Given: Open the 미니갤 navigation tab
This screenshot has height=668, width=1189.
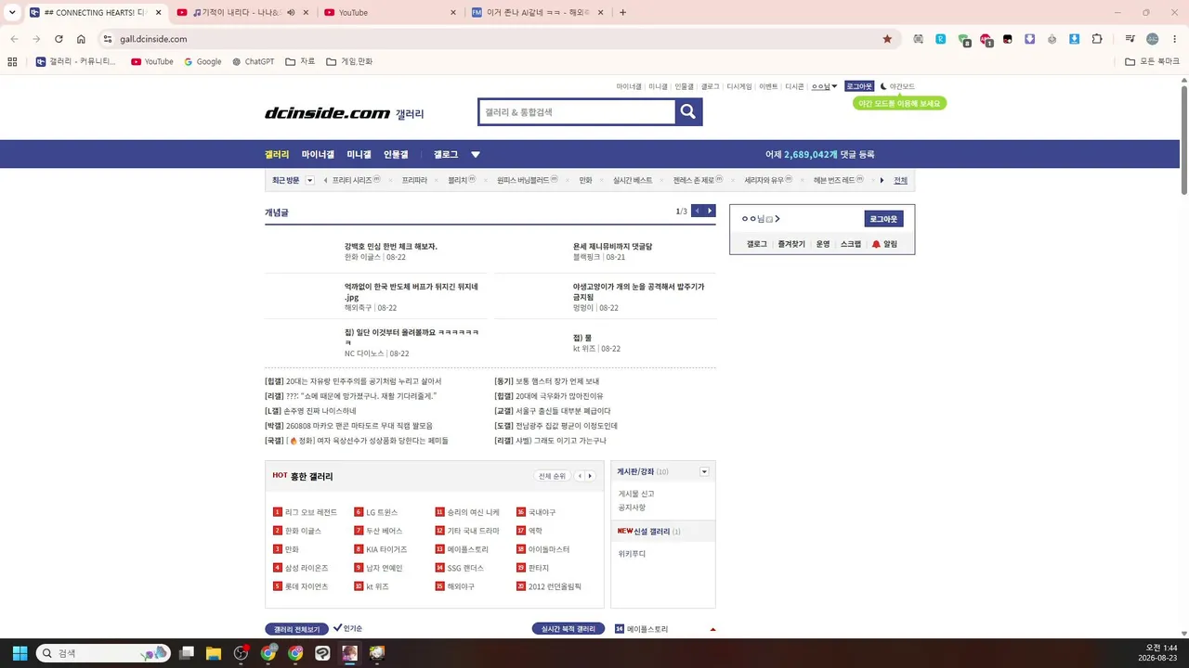Looking at the screenshot, I should click(x=359, y=154).
